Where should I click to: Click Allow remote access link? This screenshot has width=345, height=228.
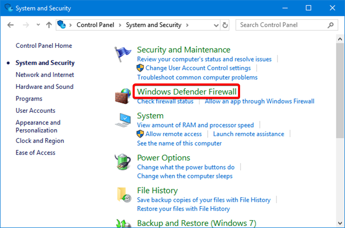tap(174, 134)
